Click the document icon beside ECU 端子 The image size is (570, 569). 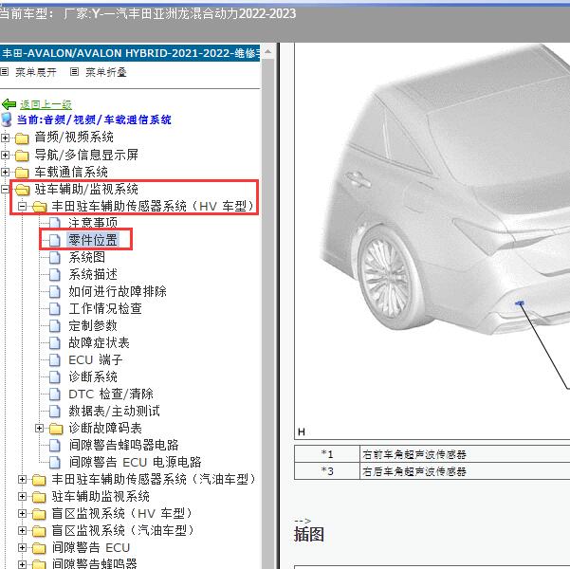click(x=54, y=360)
